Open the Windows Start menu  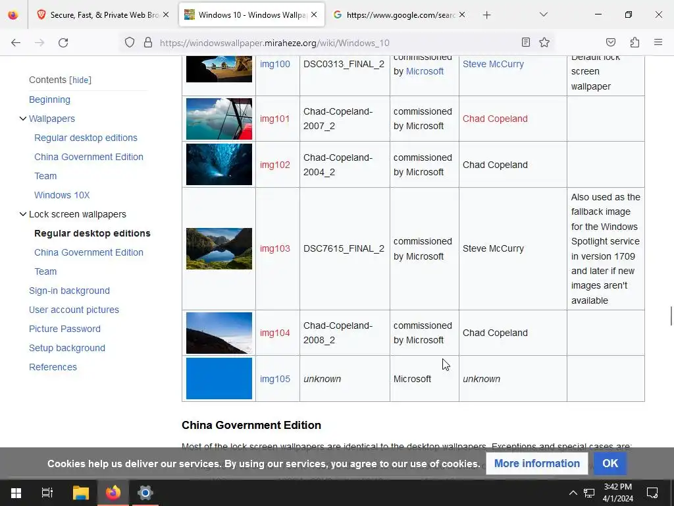click(16, 493)
